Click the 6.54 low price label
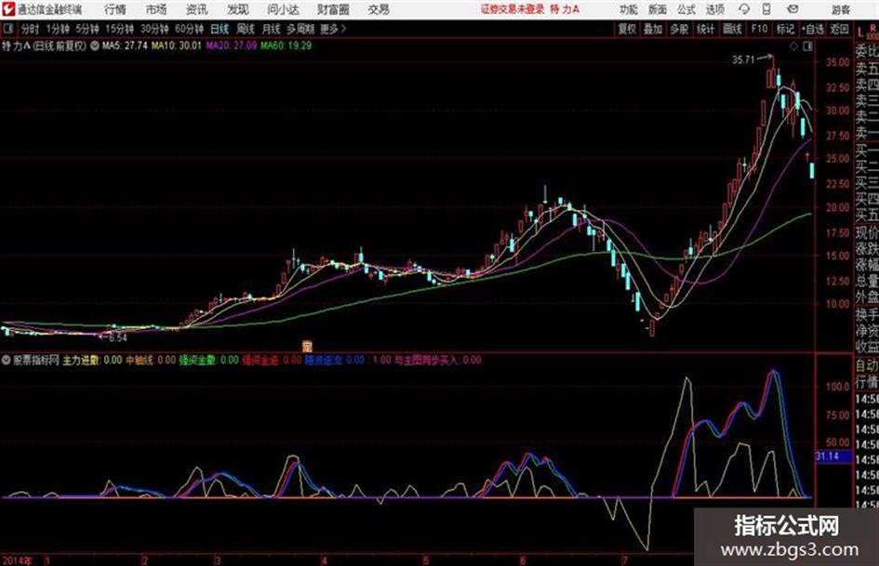Viewport: 879px width, 566px height. click(x=118, y=338)
